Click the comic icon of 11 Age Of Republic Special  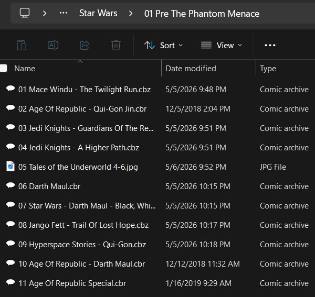pos(10,282)
